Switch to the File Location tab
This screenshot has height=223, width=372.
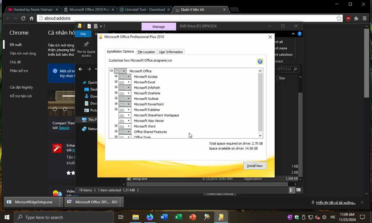[146, 52]
